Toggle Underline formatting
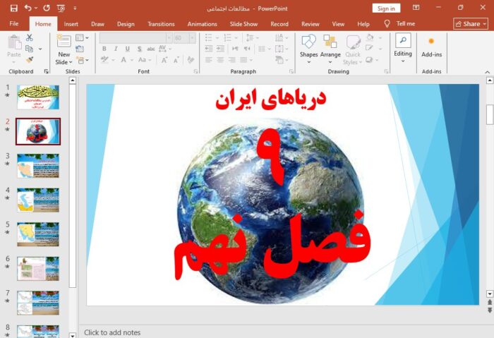 click(x=128, y=49)
